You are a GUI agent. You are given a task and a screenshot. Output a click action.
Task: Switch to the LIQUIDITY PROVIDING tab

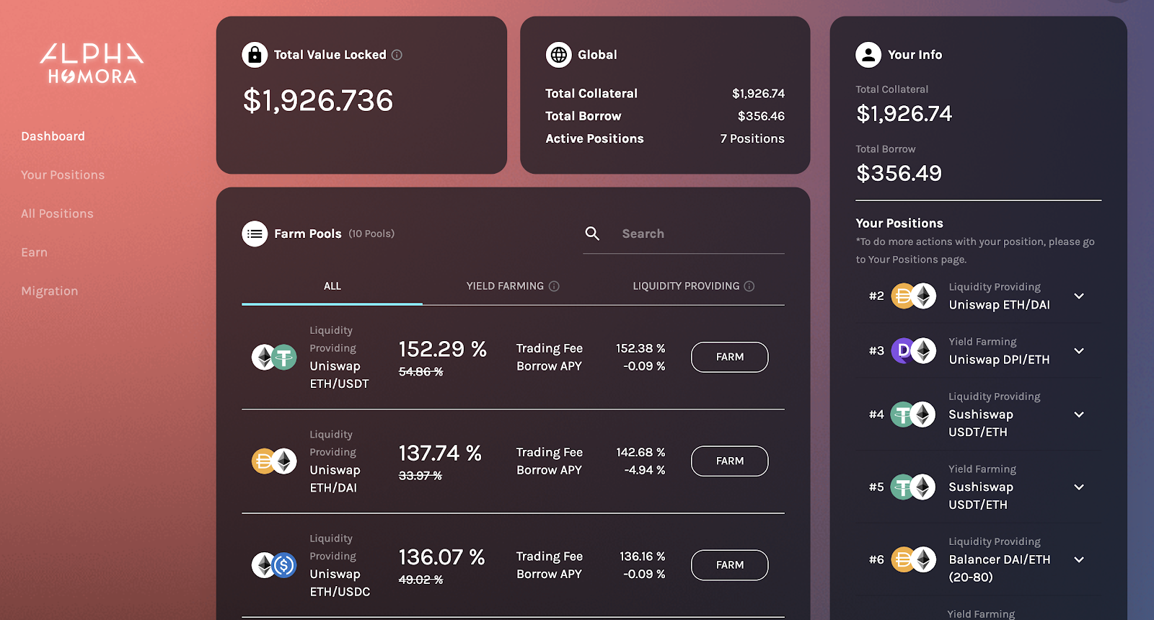click(x=694, y=286)
